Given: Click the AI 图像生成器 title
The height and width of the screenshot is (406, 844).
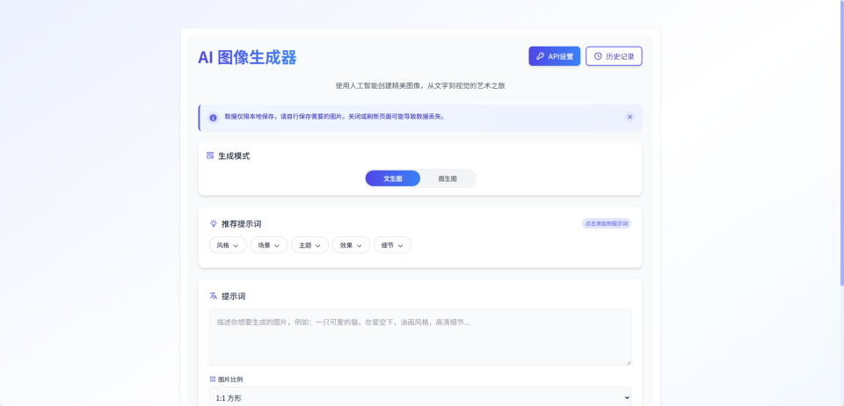Looking at the screenshot, I should [x=247, y=57].
